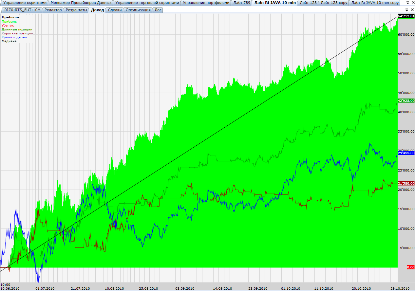Click the 29.10.2010 date label

399,288
